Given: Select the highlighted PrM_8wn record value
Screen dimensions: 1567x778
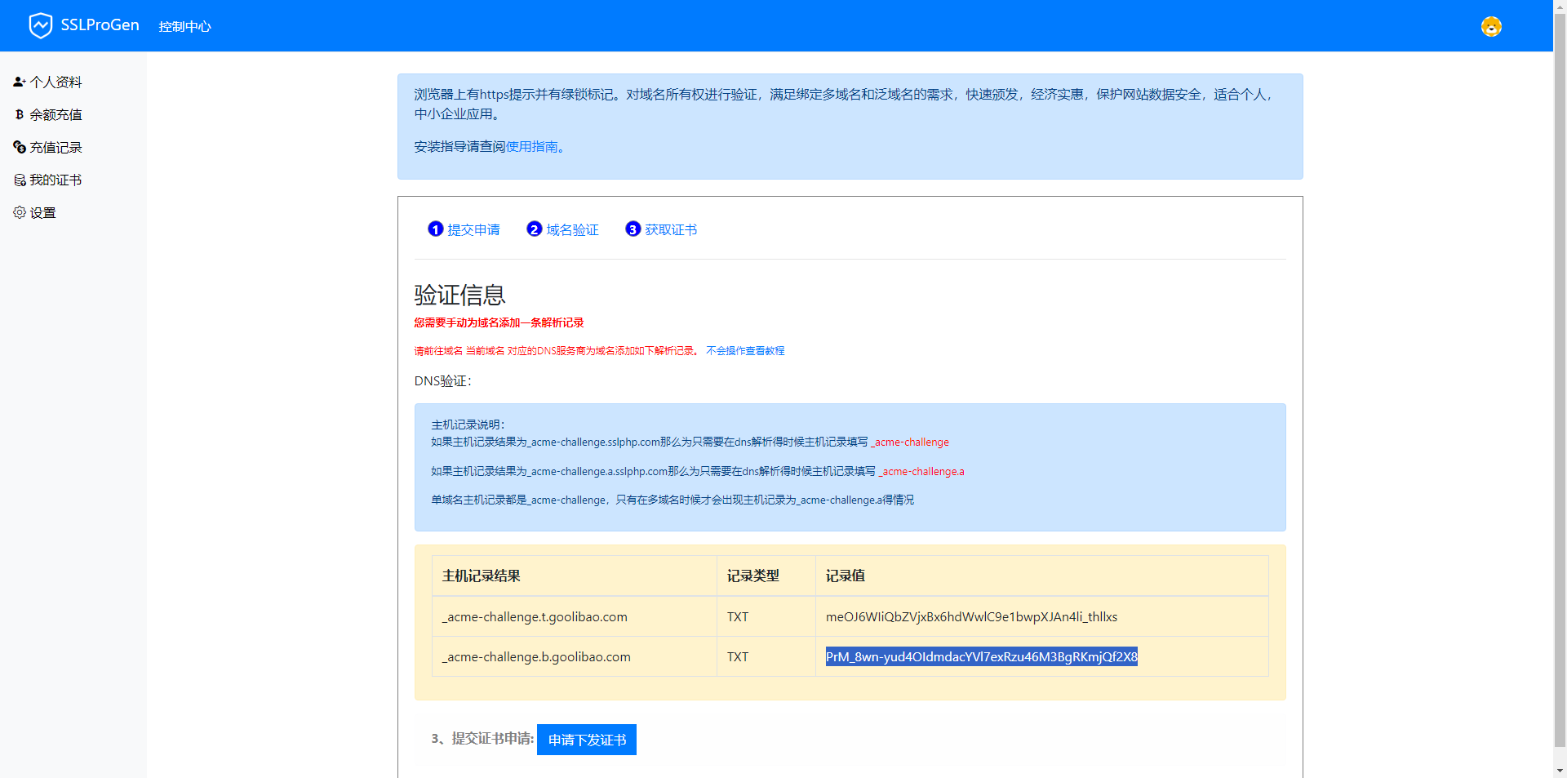Looking at the screenshot, I should coord(981,656).
